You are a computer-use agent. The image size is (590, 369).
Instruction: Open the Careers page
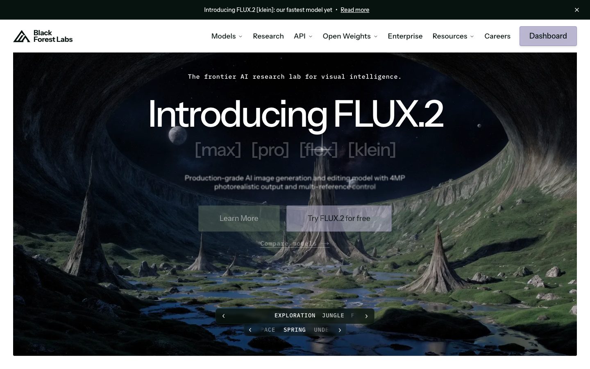pos(497,36)
